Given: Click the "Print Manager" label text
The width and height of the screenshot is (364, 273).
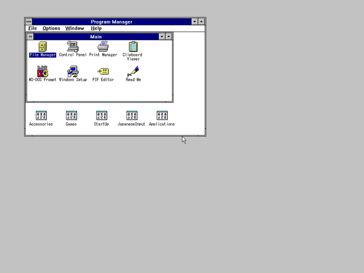Looking at the screenshot, I should pos(103,55).
